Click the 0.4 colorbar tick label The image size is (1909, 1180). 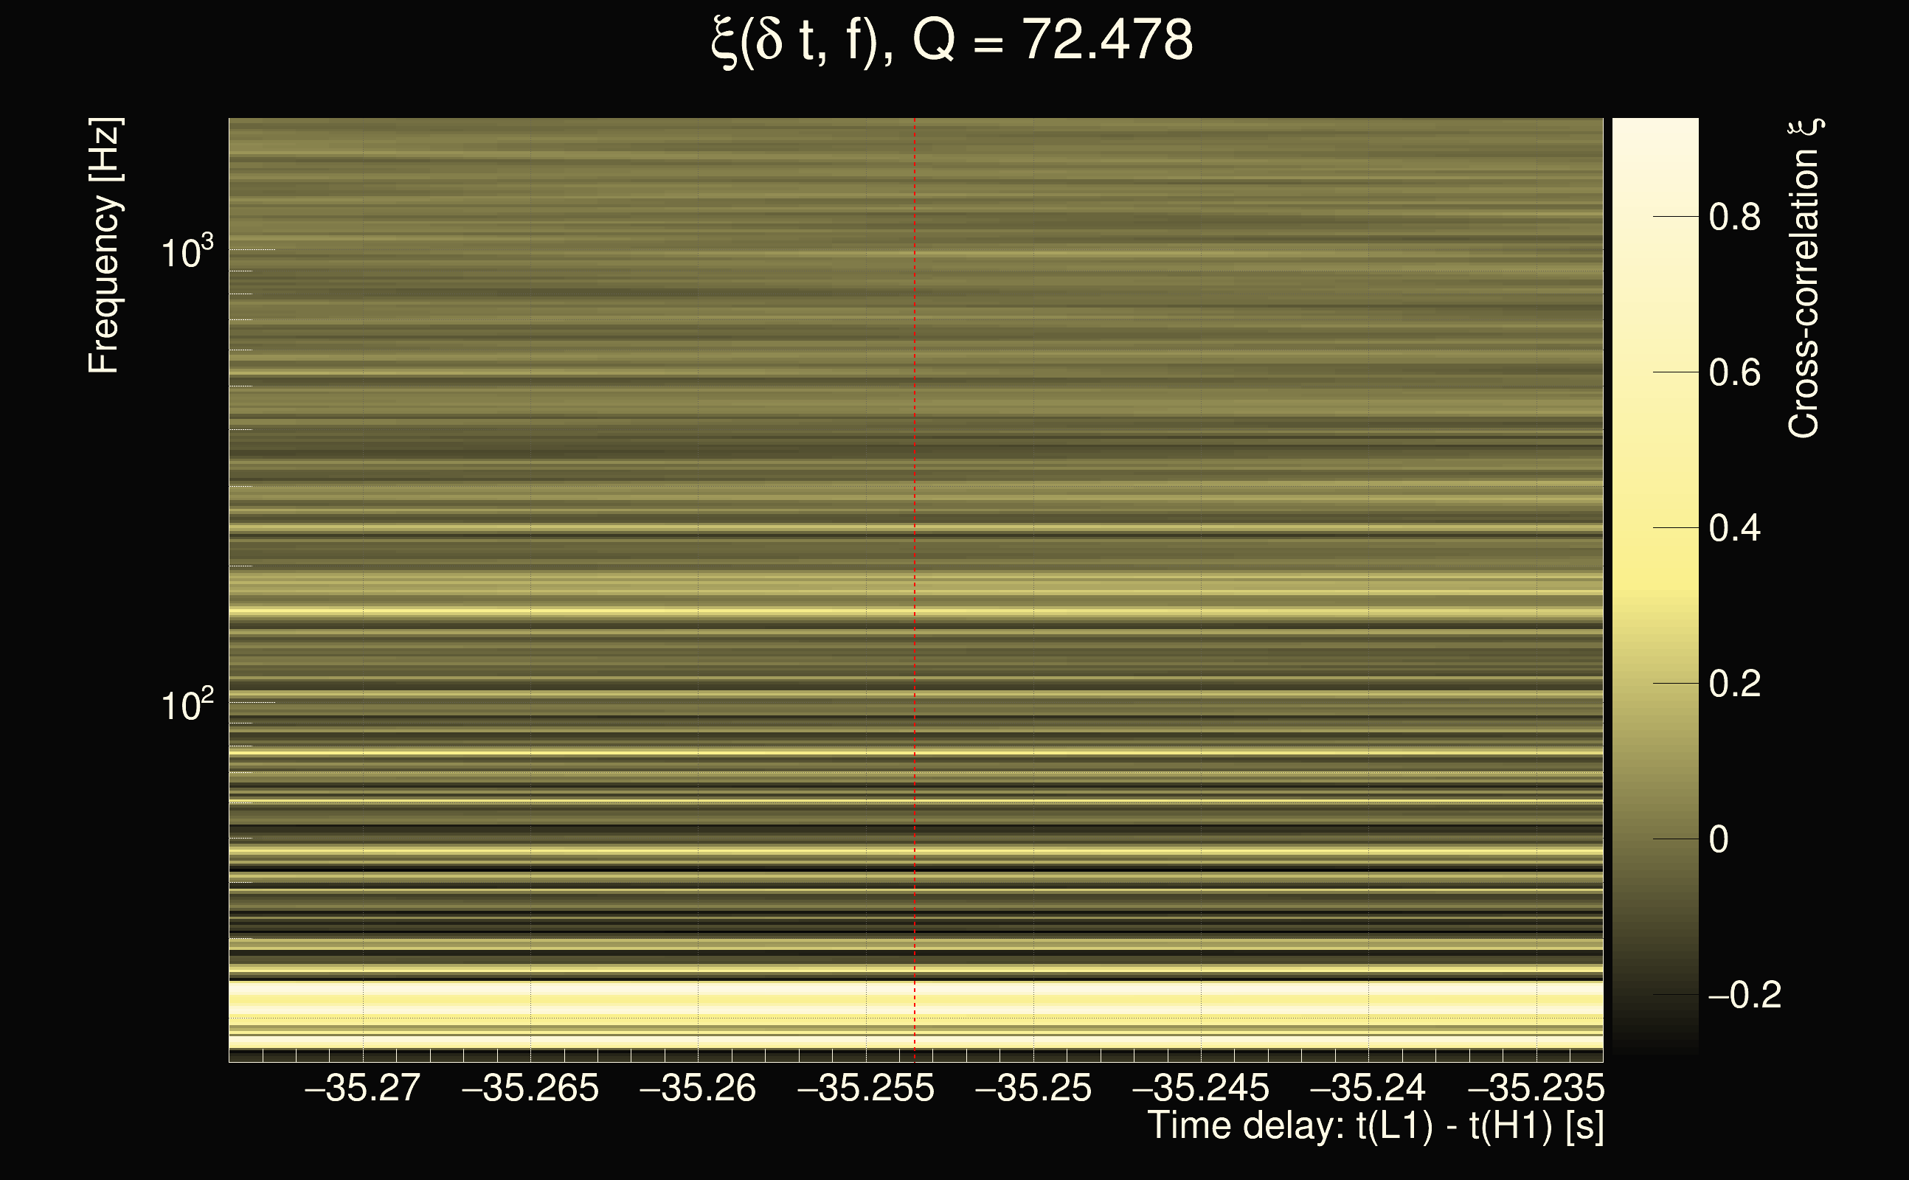[1734, 528]
